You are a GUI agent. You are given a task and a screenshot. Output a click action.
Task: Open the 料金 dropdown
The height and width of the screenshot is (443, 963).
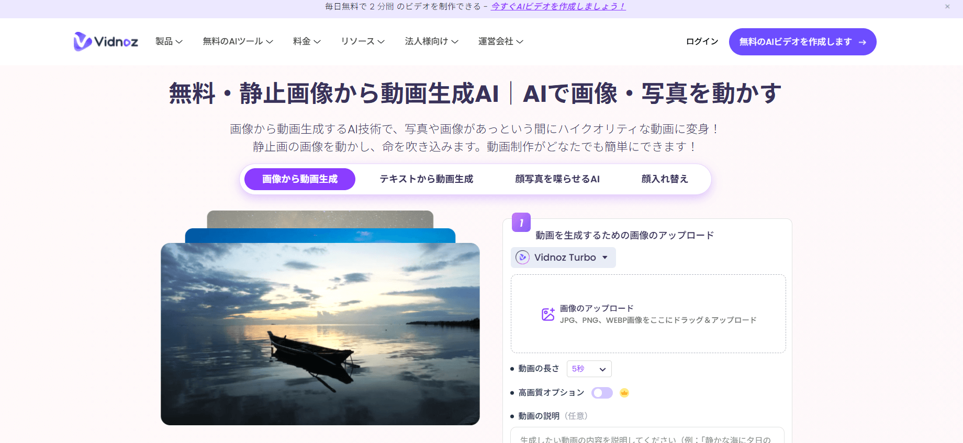[x=307, y=41]
